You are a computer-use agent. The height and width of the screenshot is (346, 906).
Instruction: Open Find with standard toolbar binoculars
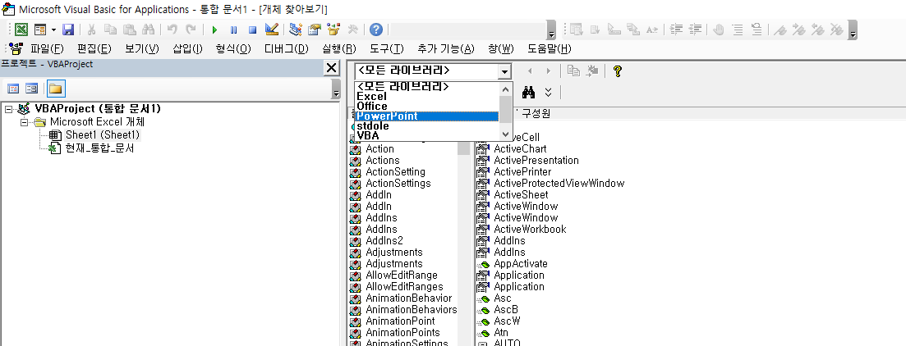coord(148,30)
